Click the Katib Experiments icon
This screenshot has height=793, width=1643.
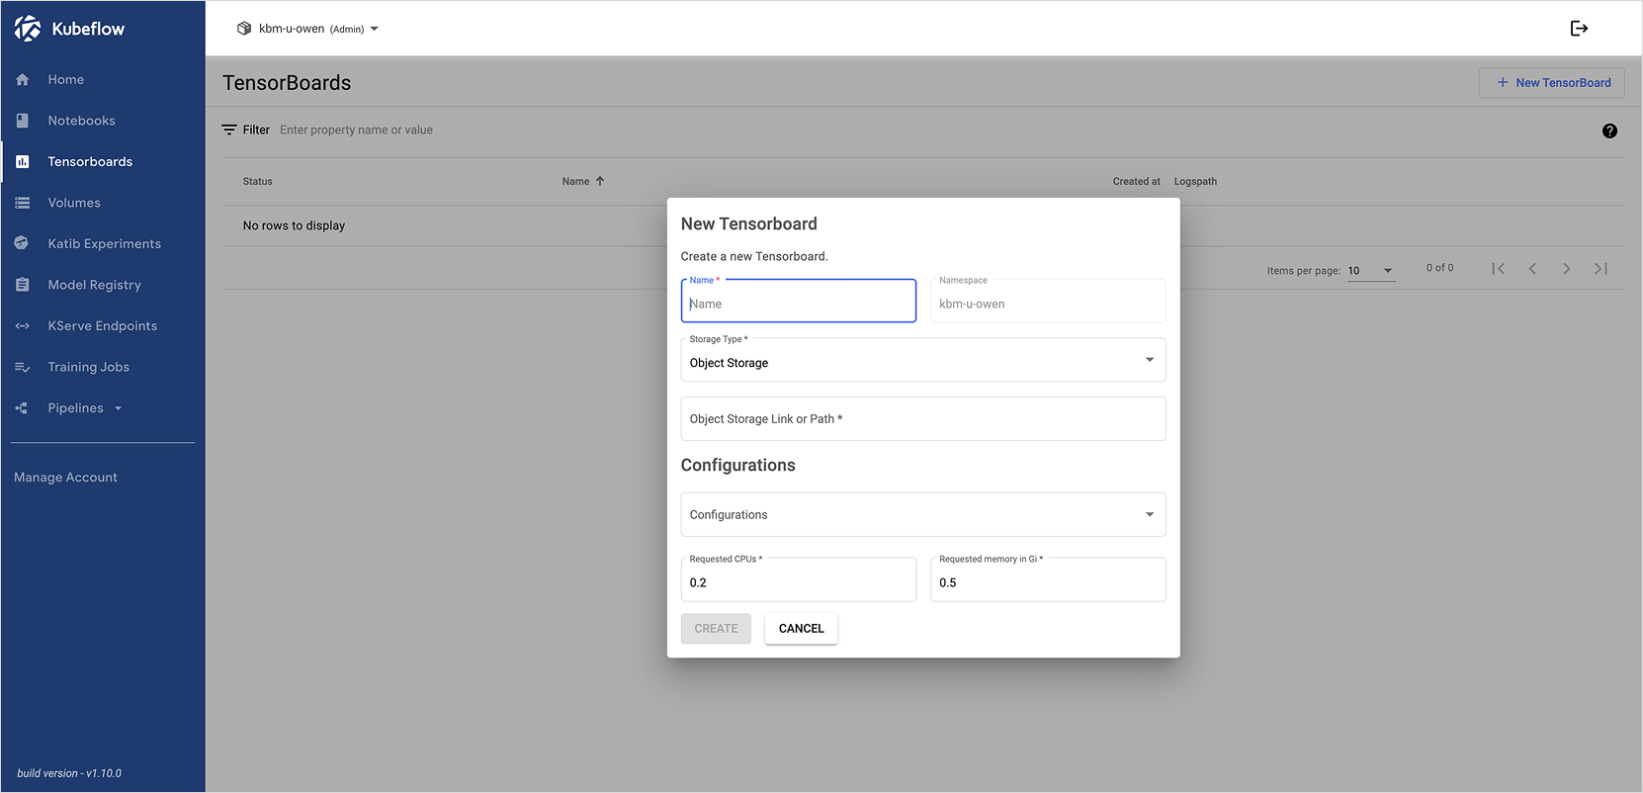tap(23, 243)
